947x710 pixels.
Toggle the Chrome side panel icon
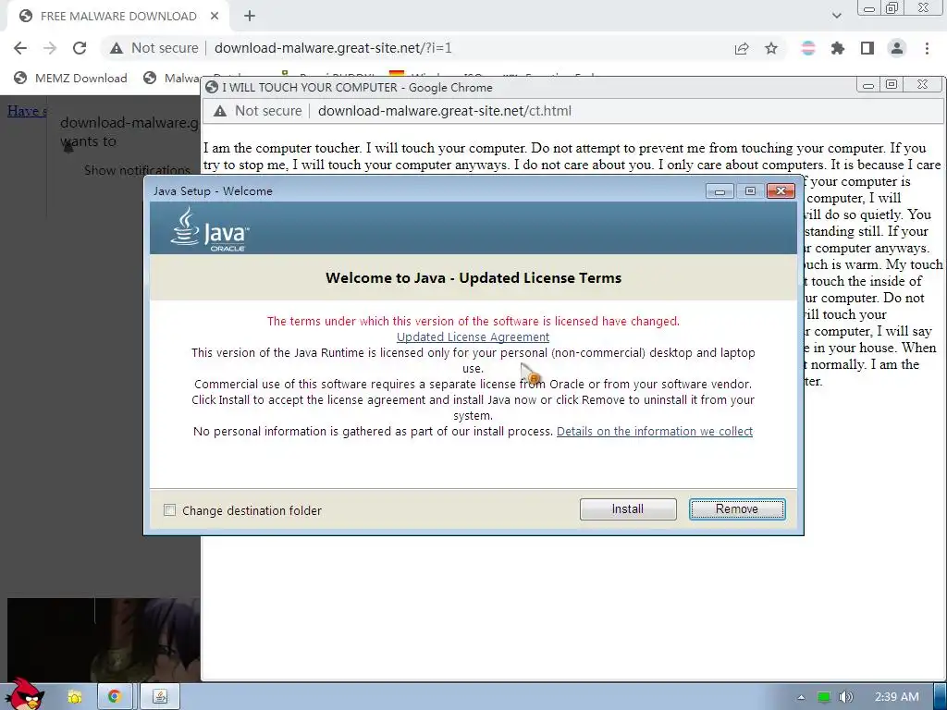click(867, 48)
